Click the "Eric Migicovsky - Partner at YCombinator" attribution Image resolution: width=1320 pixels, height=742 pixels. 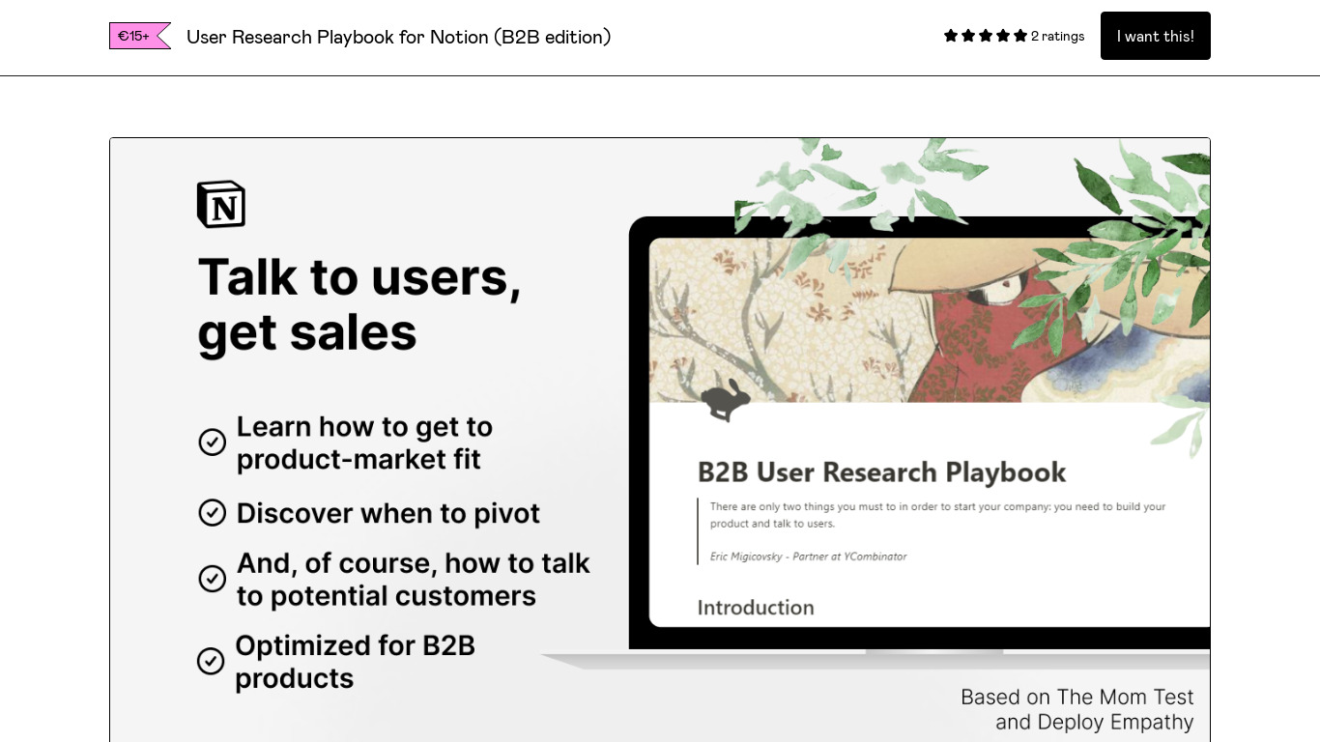[x=808, y=556]
